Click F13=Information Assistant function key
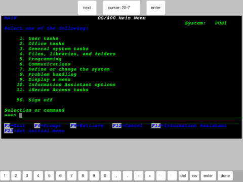 [x=189, y=125]
